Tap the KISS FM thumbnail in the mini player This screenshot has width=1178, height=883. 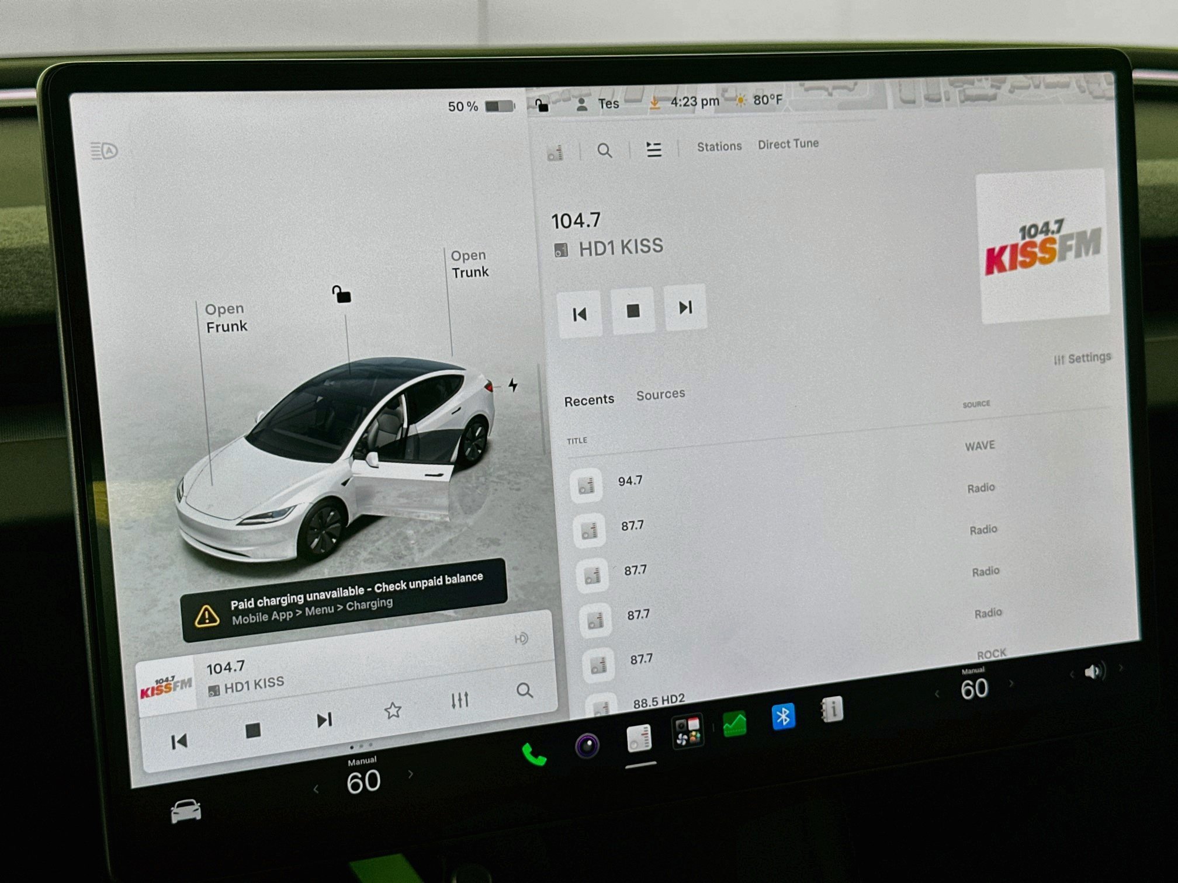click(166, 687)
